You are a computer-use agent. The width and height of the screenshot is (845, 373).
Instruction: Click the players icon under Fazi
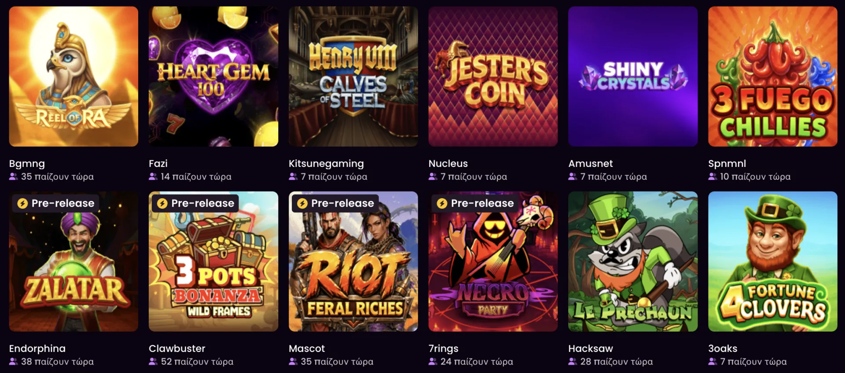pos(153,177)
